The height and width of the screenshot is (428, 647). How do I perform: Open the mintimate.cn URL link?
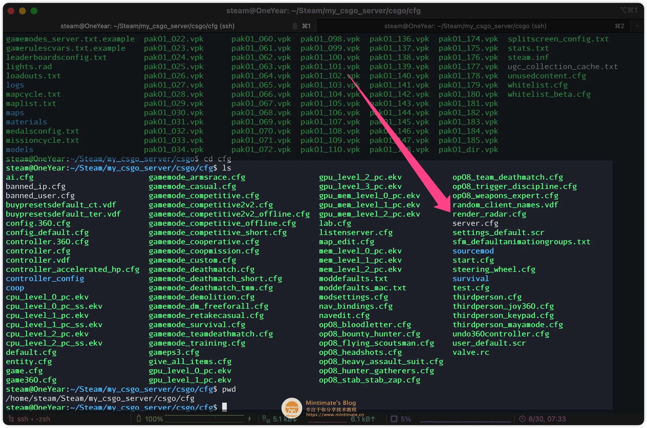(x=335, y=415)
